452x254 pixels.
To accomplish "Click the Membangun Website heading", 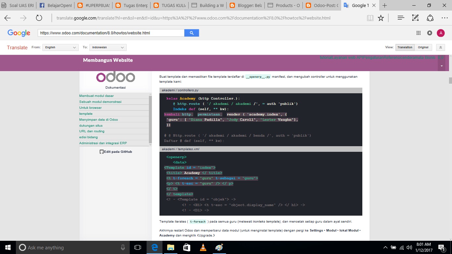I will click(x=108, y=60).
